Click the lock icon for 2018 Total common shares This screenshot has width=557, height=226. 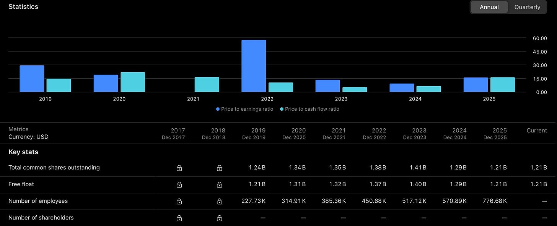click(x=219, y=168)
